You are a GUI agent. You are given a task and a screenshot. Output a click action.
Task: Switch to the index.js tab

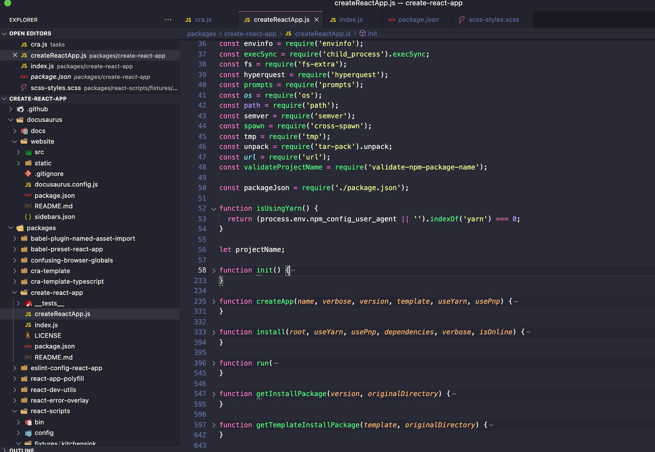tap(353, 20)
